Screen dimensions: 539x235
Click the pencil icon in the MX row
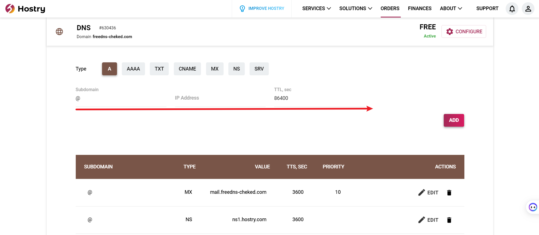click(421, 192)
